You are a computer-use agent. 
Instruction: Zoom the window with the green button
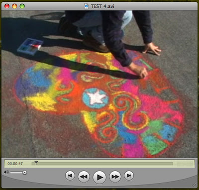22,6
